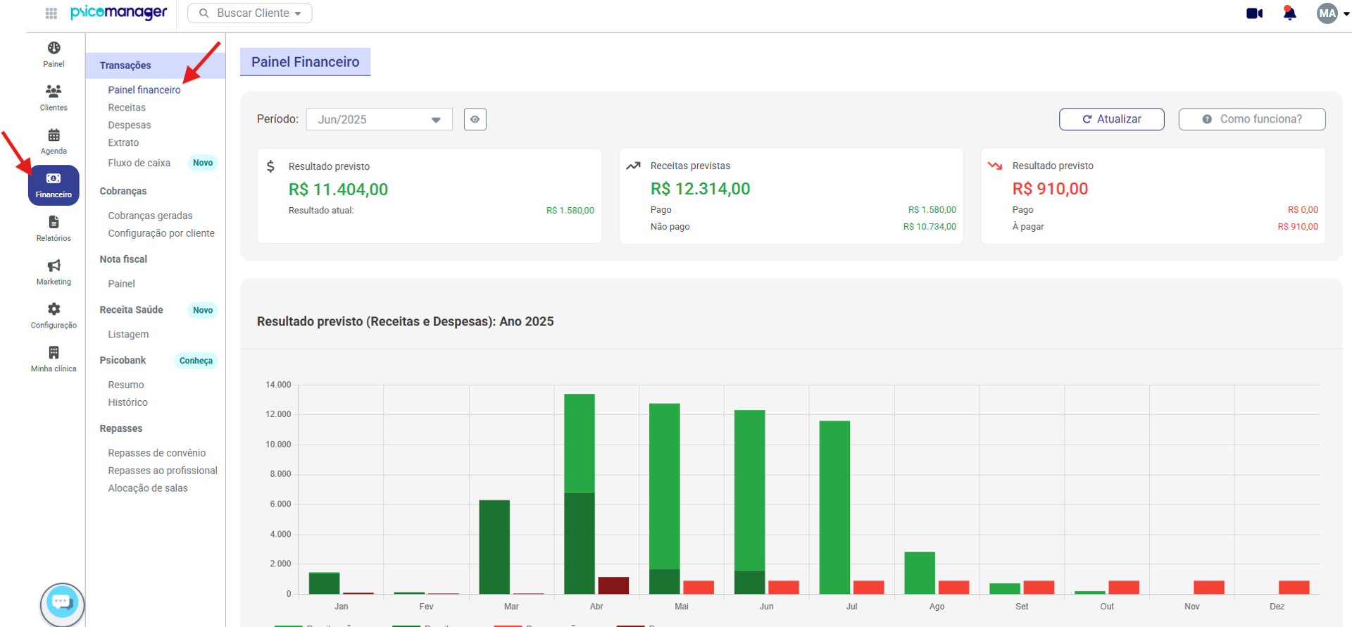Click the red Dez expense bar
1352x627 pixels.
tap(1294, 588)
